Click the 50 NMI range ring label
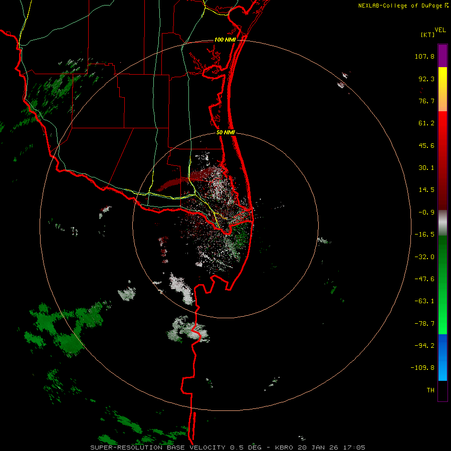451x451 pixels. [225, 133]
